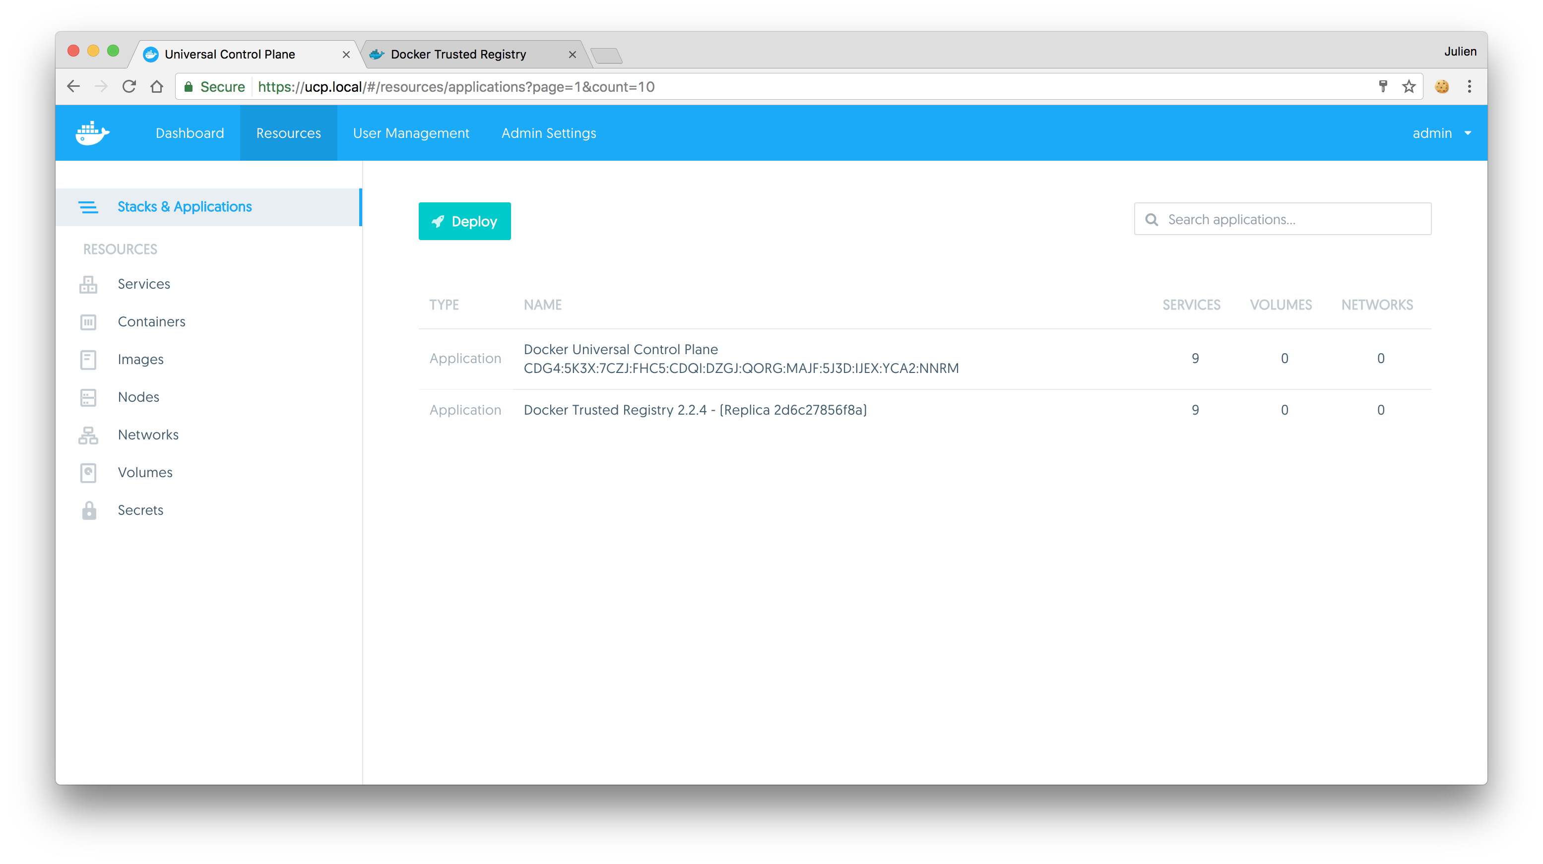1543x864 pixels.
Task: Click the magnifier icon in search field
Action: (x=1152, y=219)
